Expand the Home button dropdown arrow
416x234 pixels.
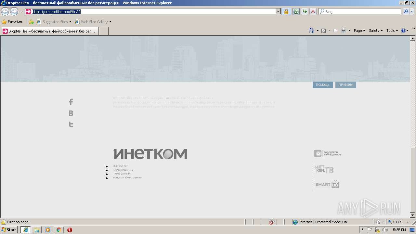tap(317, 31)
